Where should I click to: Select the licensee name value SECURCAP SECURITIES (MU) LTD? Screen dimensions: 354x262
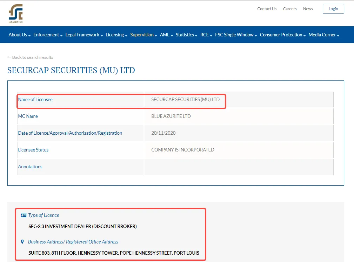pyautogui.click(x=185, y=99)
